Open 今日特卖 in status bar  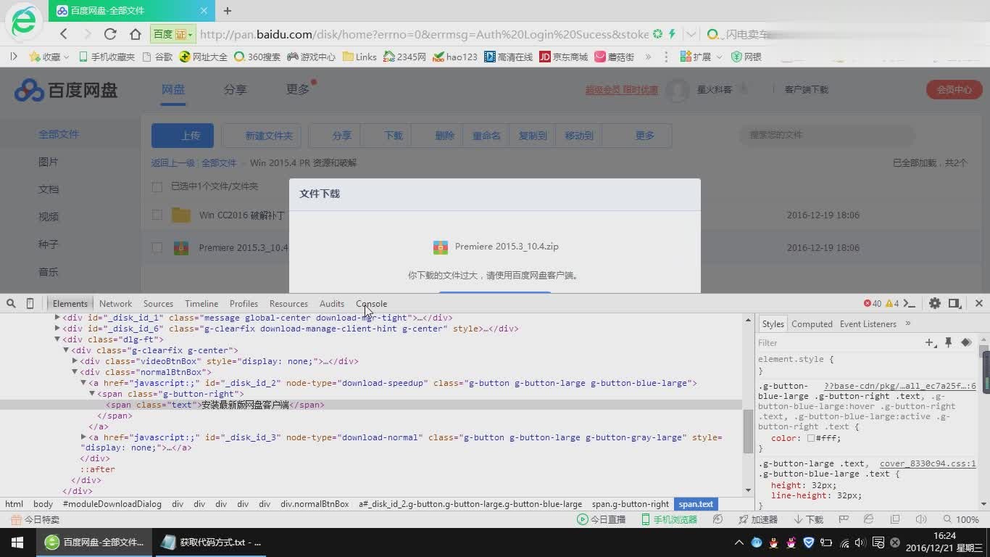click(35, 519)
